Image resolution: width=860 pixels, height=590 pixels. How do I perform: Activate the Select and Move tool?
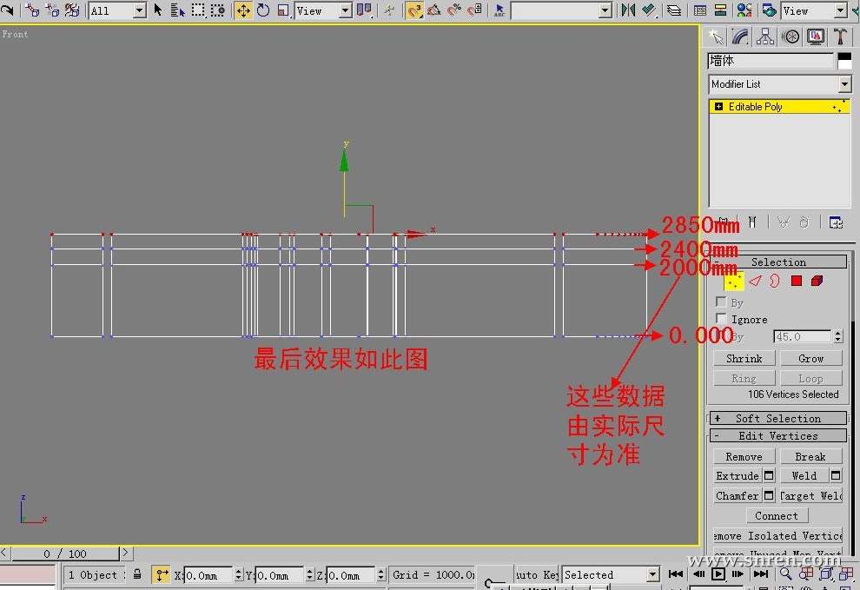(243, 10)
